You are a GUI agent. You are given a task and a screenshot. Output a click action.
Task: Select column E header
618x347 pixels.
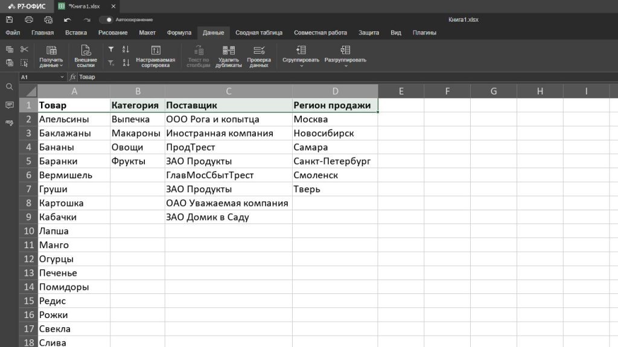401,92
